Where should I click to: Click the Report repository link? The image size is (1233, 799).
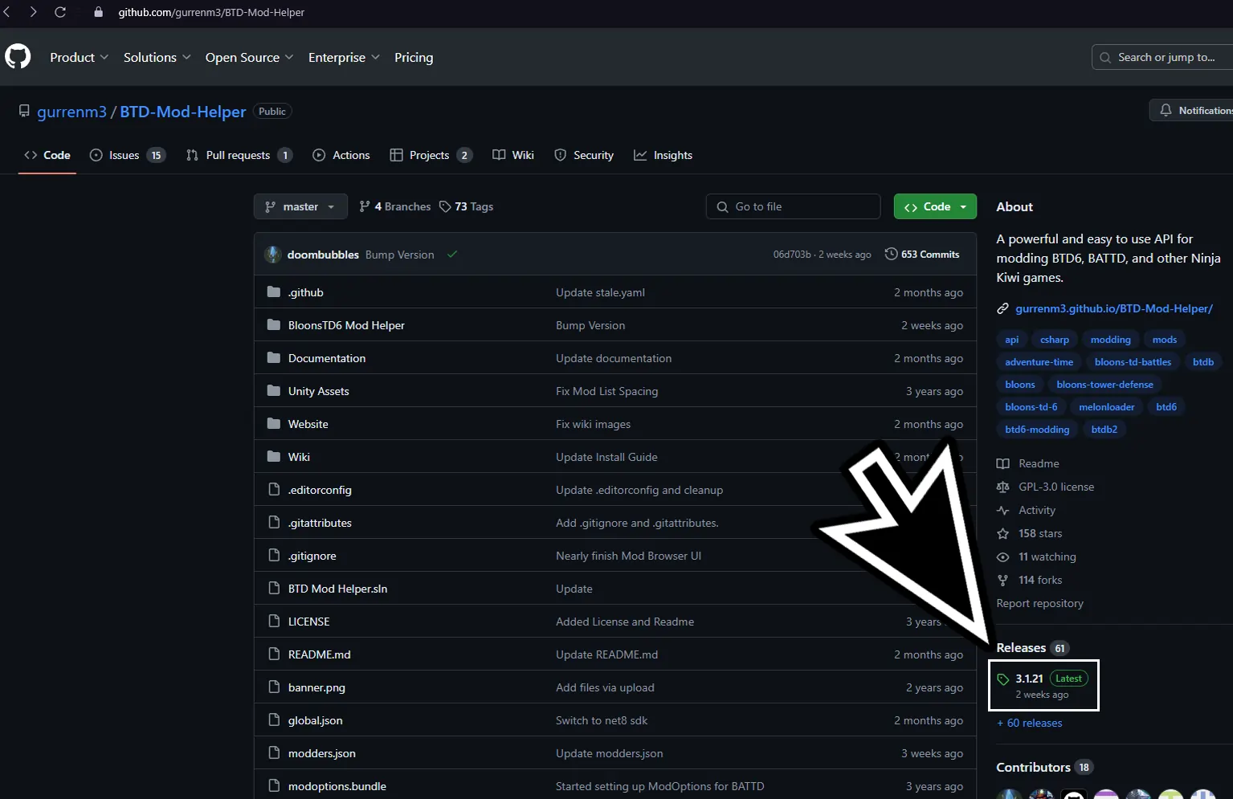[1039, 603]
